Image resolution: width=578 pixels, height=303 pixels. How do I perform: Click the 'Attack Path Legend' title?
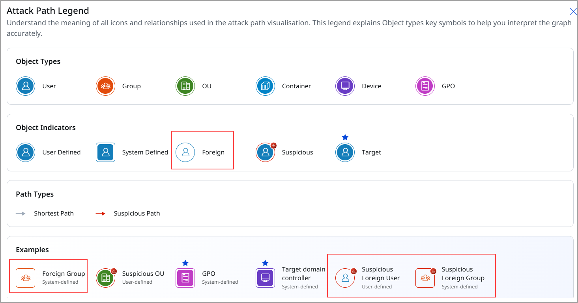pos(48,11)
